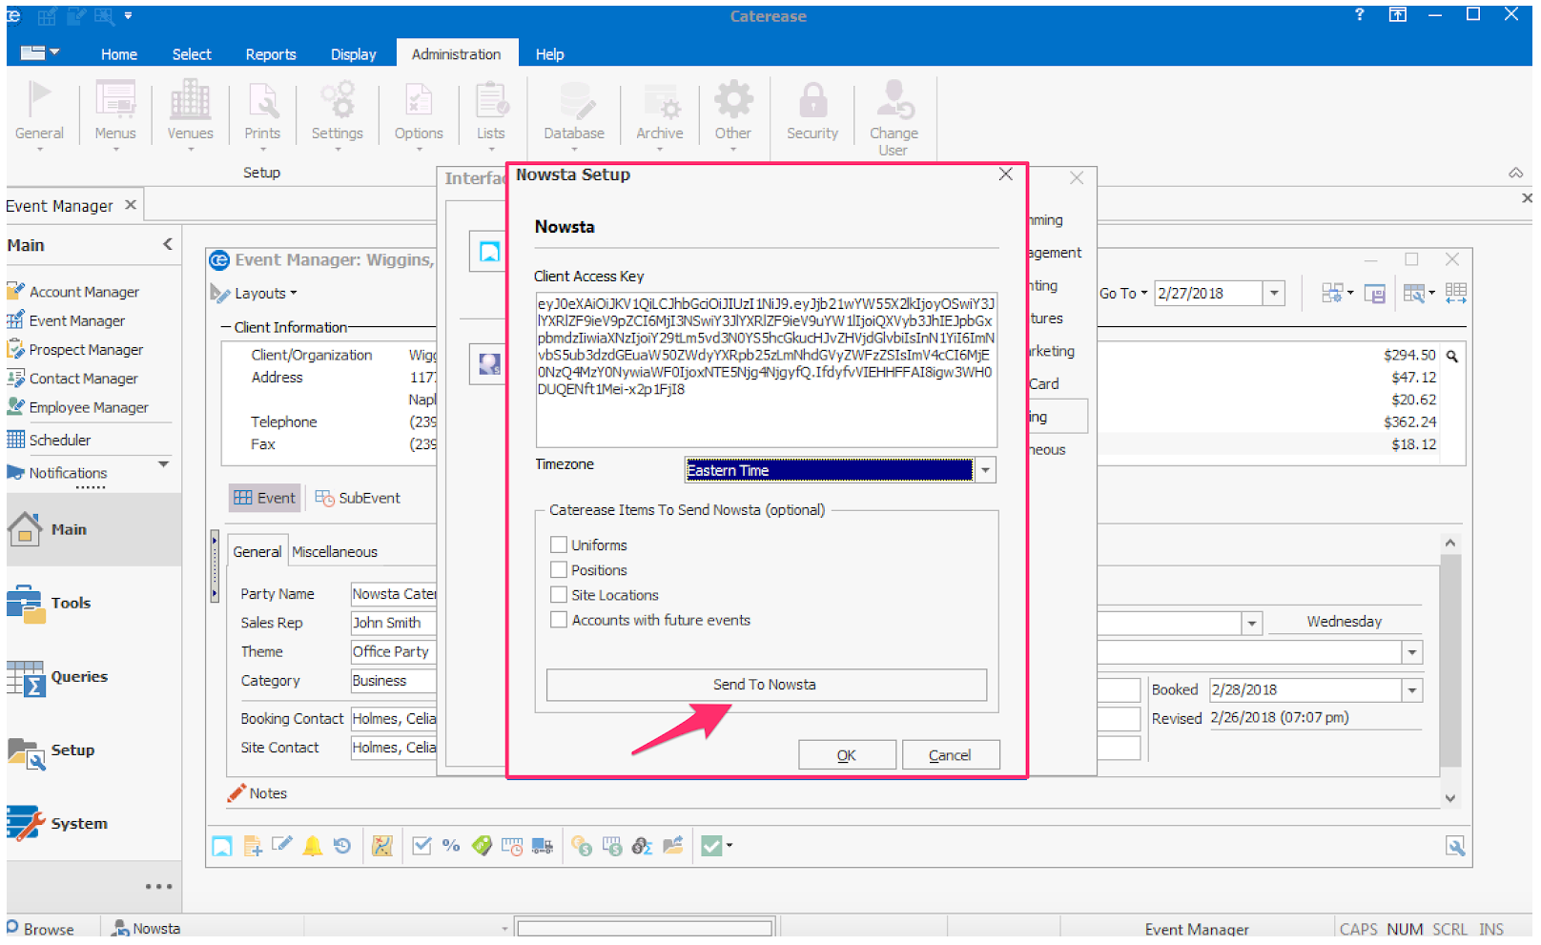Open the Go To dropdown
Viewport: 1541px width, 945px height.
click(1123, 294)
